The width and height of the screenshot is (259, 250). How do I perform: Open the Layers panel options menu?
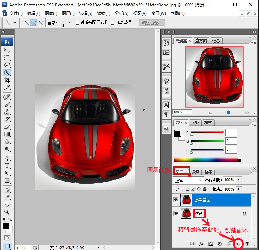point(254,174)
